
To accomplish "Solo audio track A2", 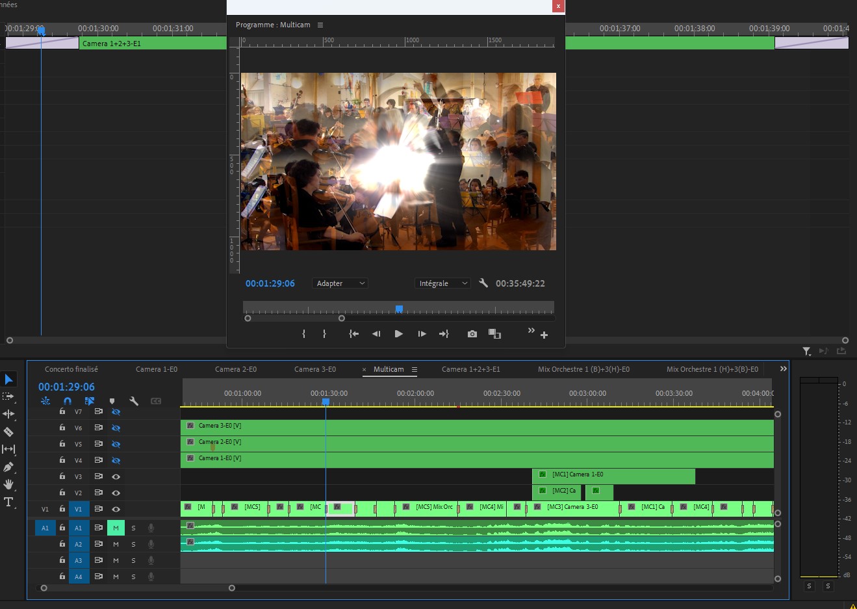I will click(x=133, y=545).
